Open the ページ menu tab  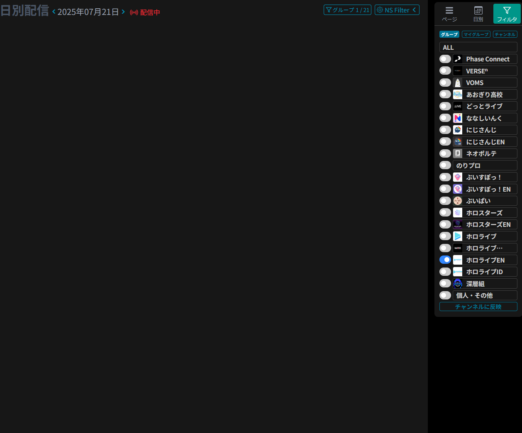(x=449, y=14)
